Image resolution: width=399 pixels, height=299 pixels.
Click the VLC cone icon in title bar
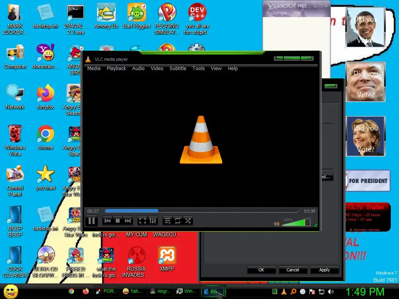[x=88, y=59]
